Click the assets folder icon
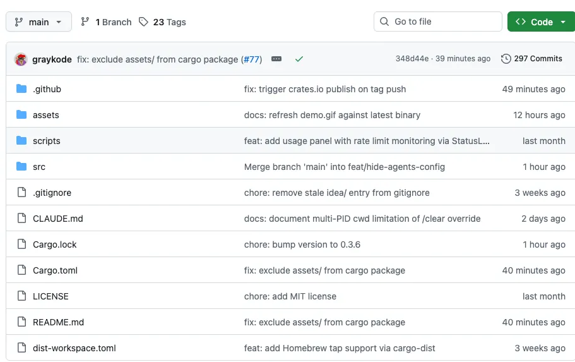The image size is (575, 362). [x=21, y=115]
